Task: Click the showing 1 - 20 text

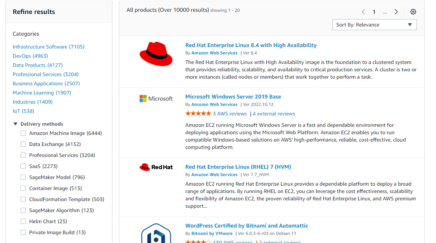Action: pos(225,10)
